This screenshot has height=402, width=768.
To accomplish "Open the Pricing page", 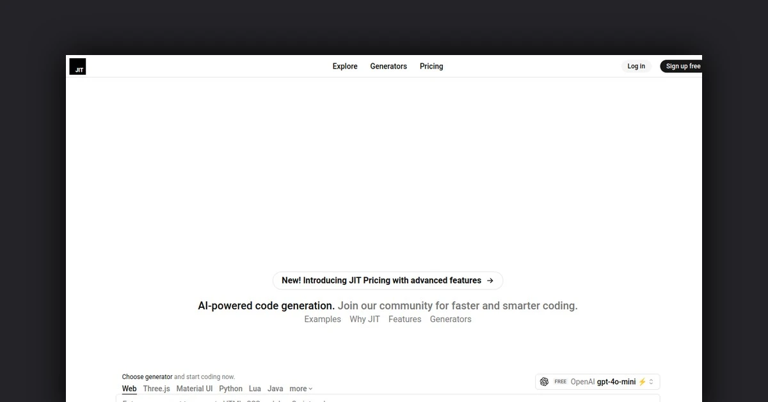I will [x=431, y=66].
